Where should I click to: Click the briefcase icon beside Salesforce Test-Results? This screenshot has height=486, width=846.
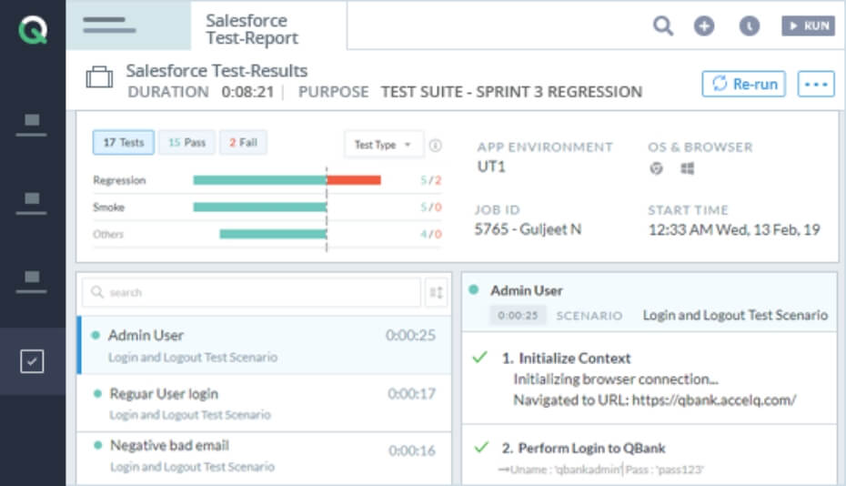point(98,79)
